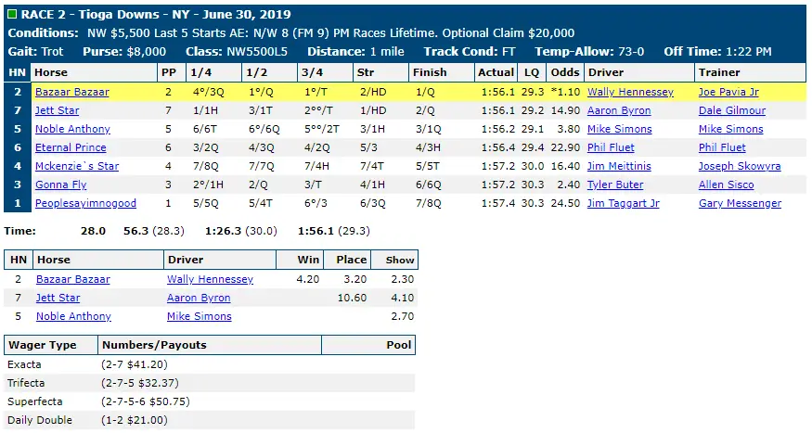Click the Mckenzie`s Star horse link

click(x=77, y=167)
